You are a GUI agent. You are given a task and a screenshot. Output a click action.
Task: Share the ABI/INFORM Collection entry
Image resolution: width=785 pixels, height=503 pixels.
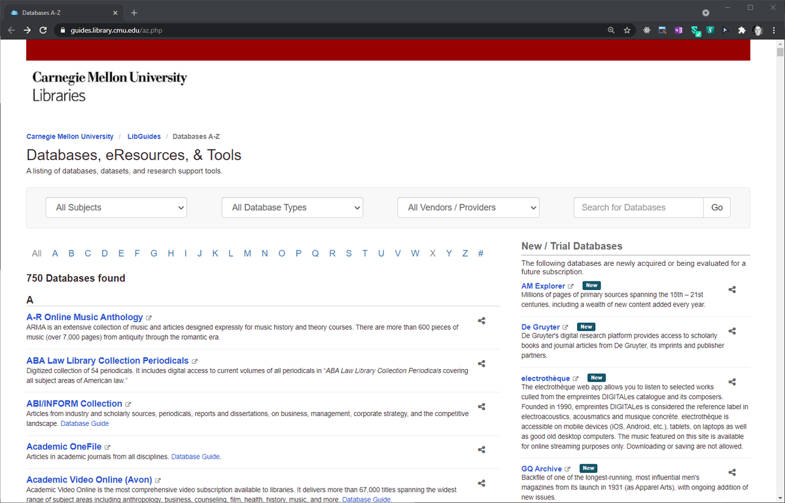point(481,407)
